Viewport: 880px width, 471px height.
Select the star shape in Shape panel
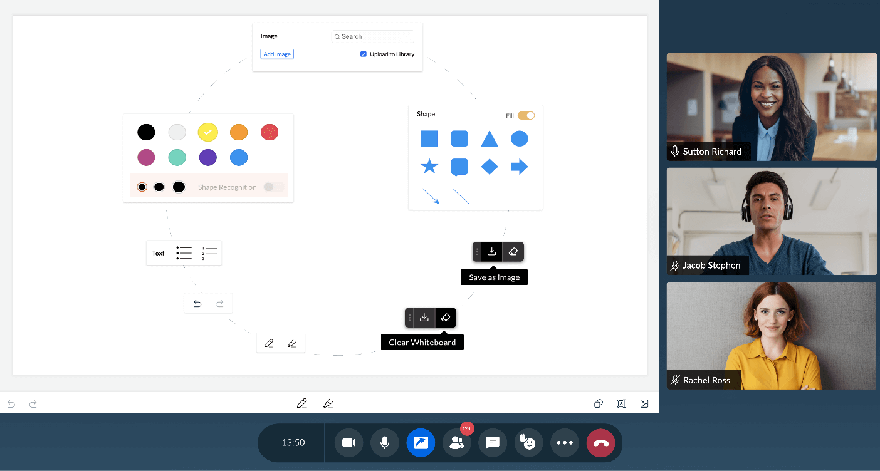(429, 167)
